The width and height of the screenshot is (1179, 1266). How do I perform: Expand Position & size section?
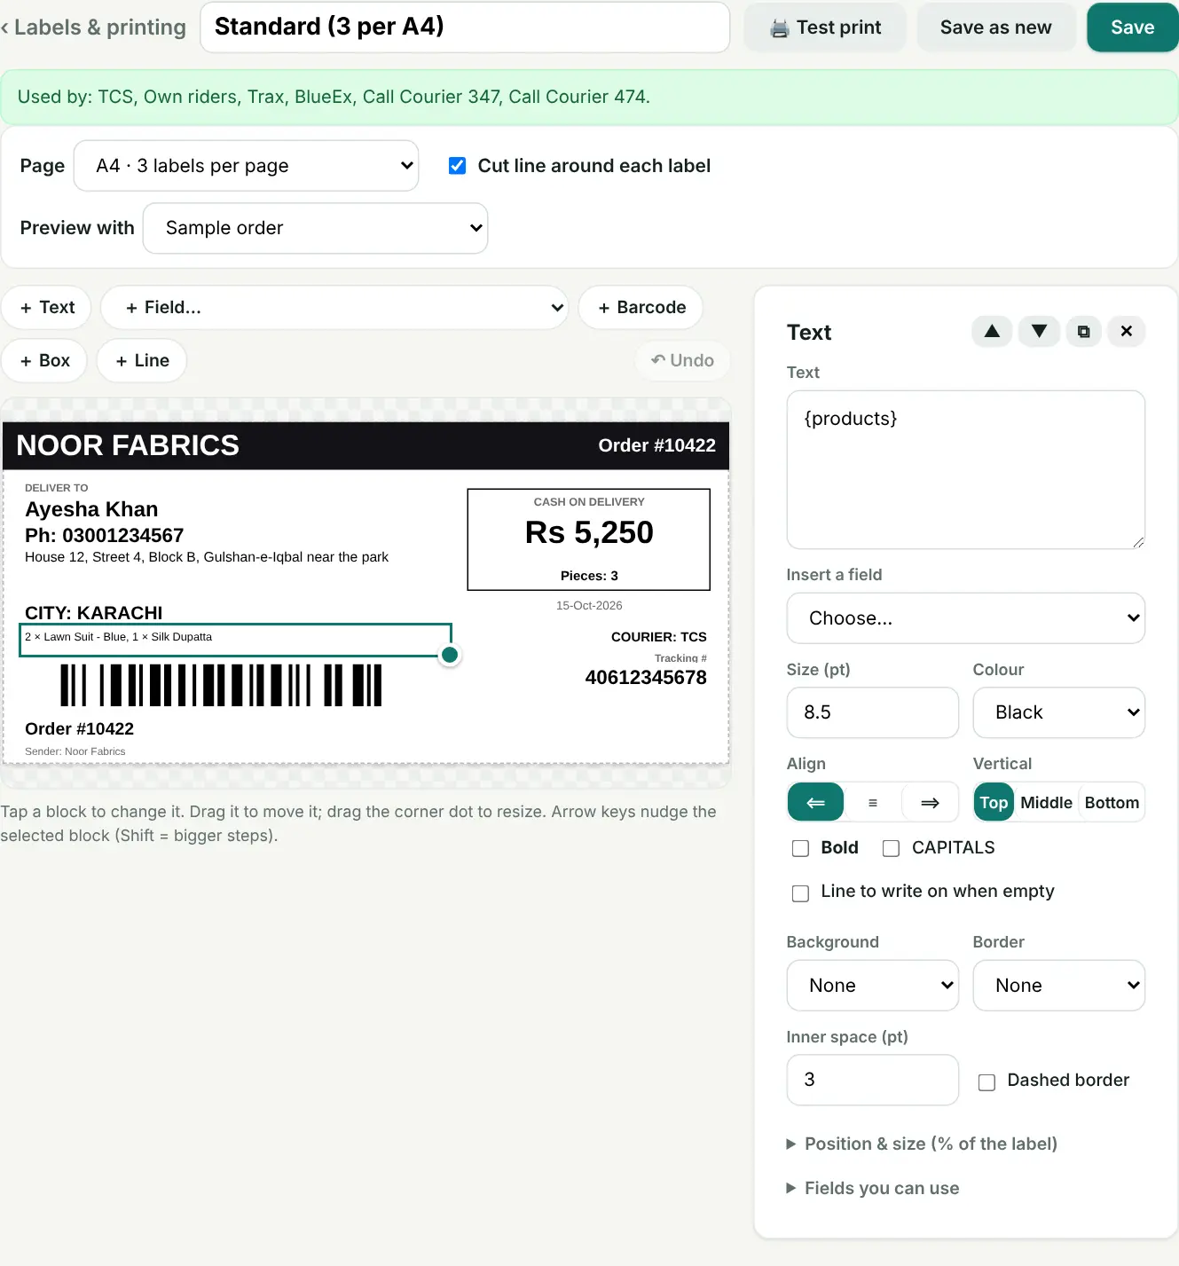tap(922, 1144)
